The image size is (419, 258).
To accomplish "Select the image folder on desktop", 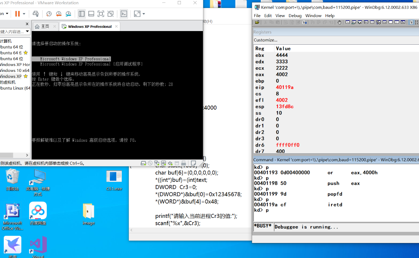I will [88, 214].
